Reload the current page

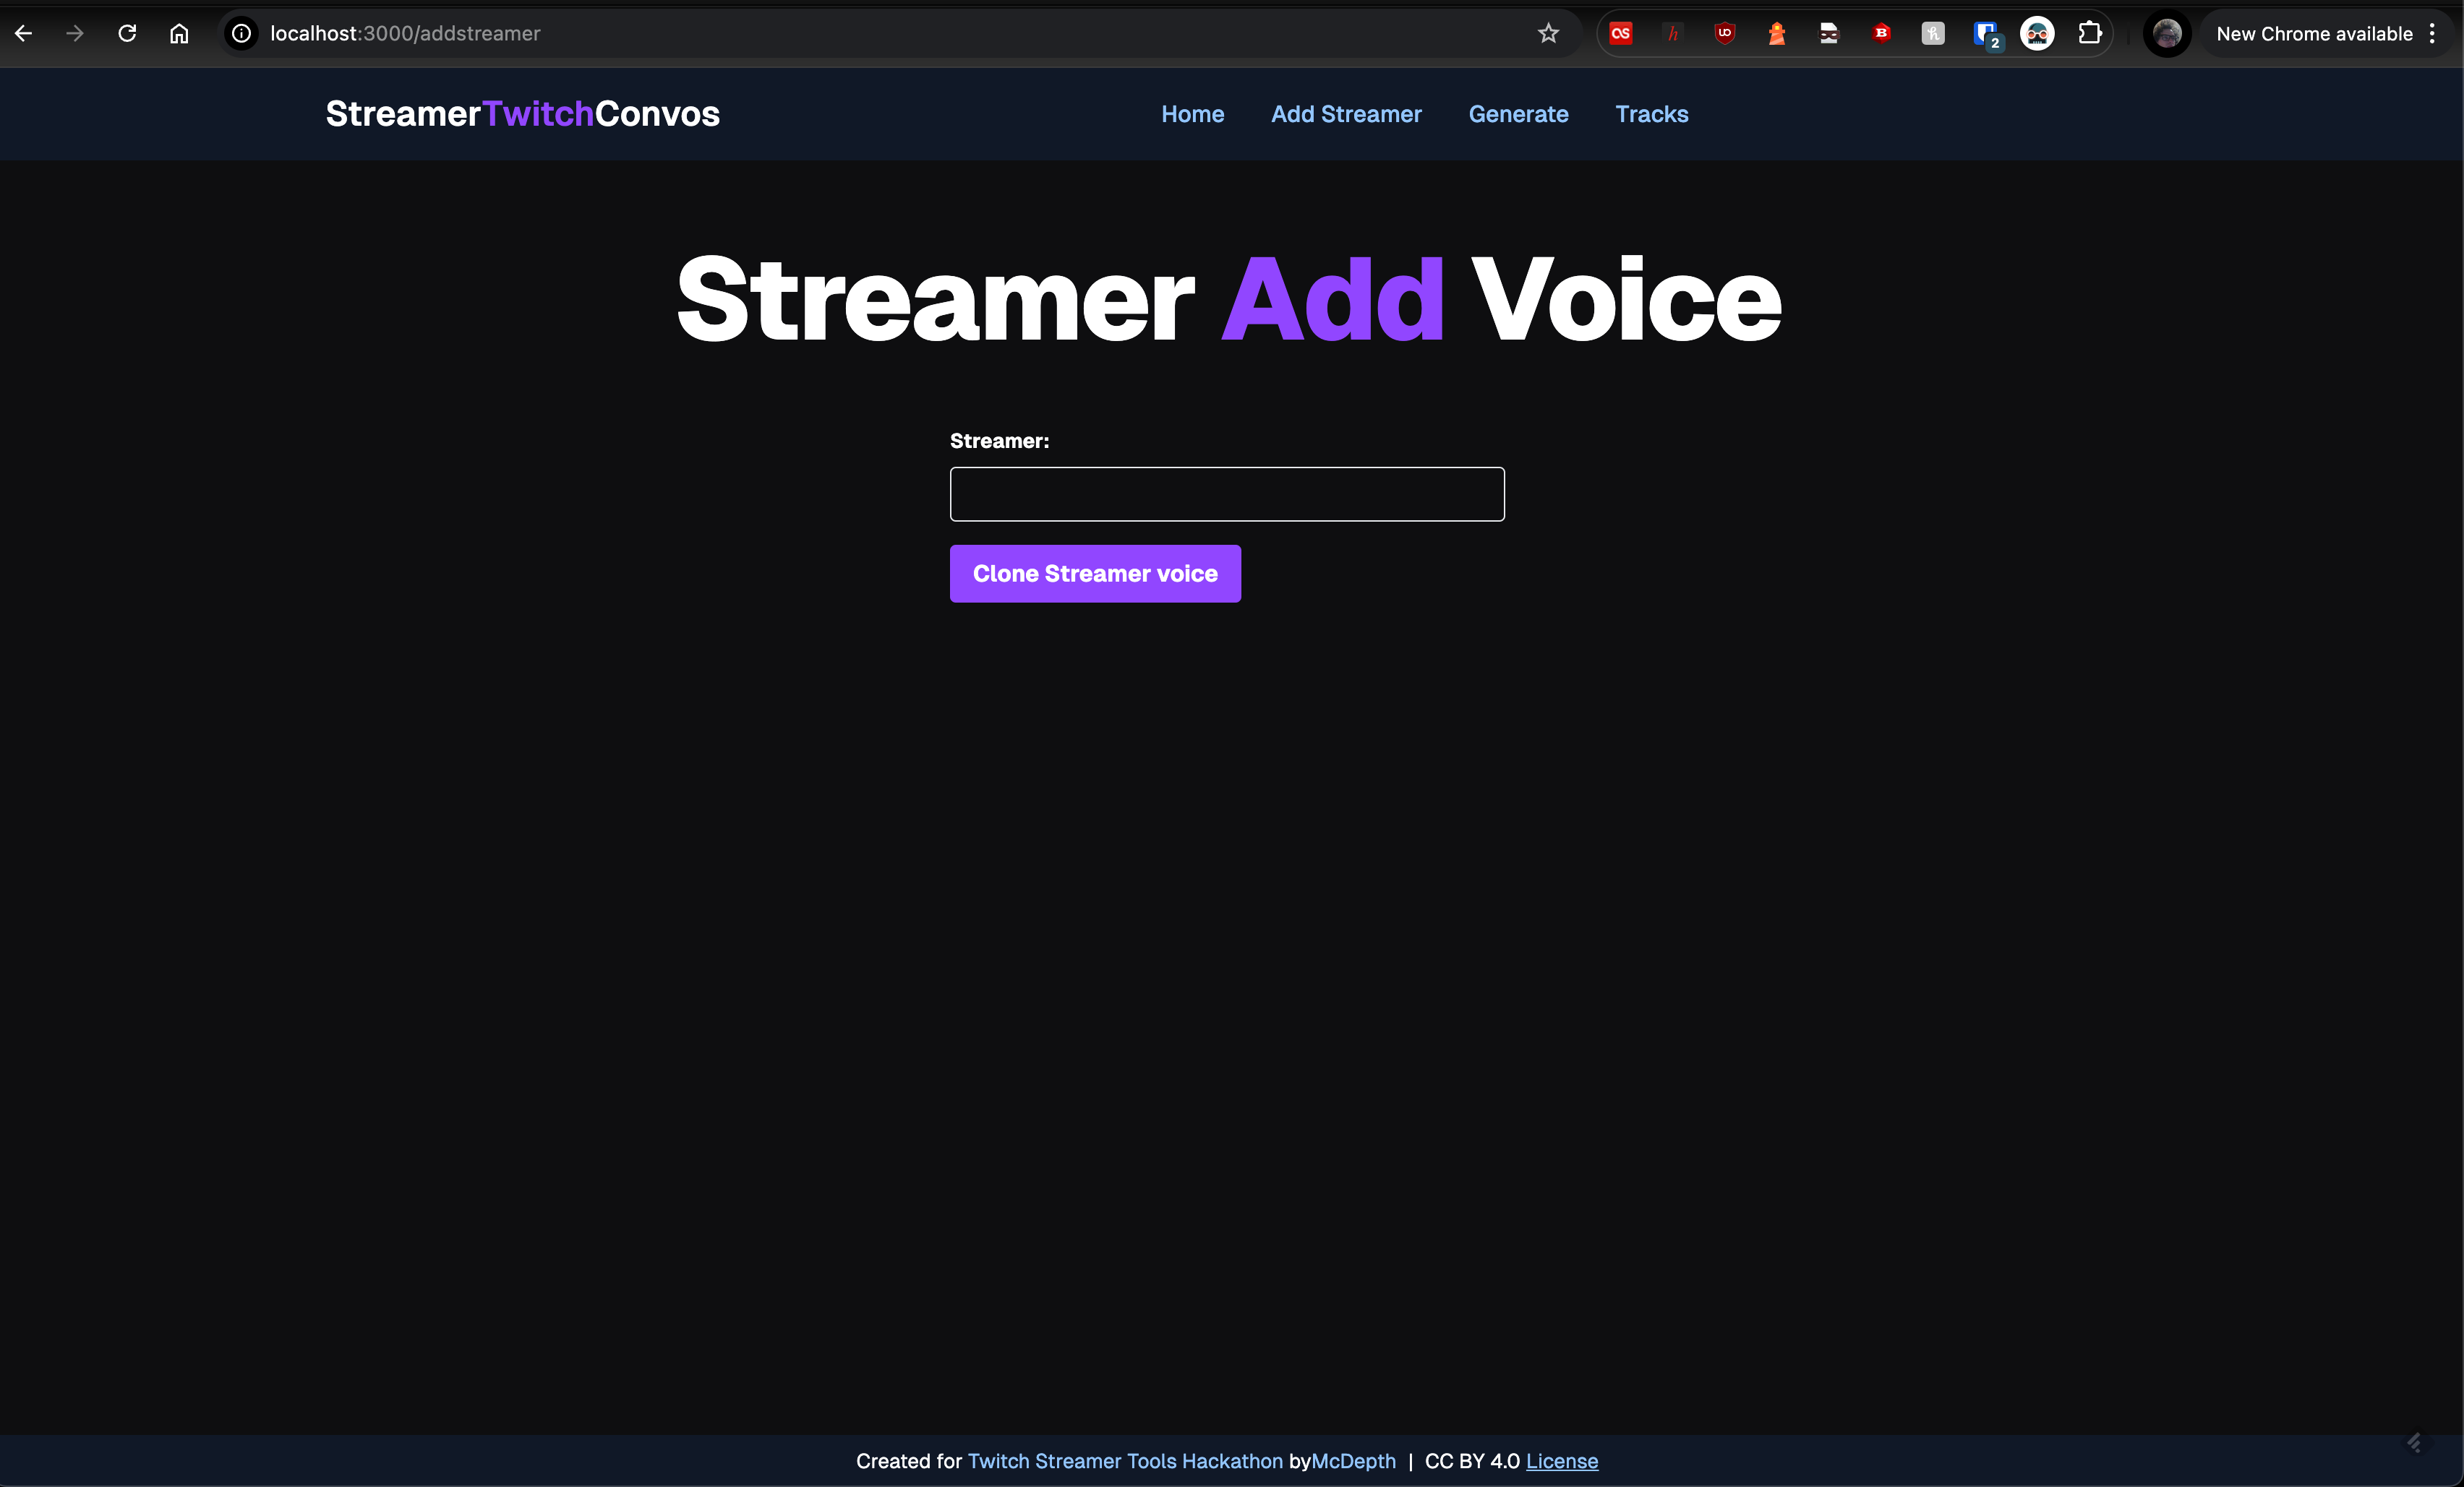click(127, 33)
